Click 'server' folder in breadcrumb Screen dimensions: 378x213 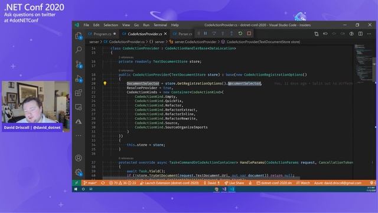point(94,42)
